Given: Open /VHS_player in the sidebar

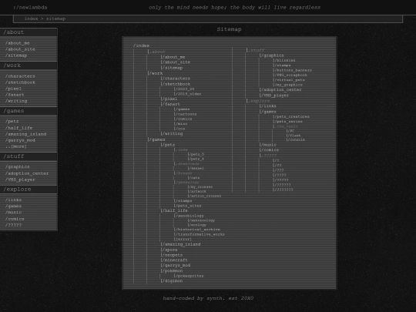Looking at the screenshot, I should pyautogui.click(x=20, y=179).
